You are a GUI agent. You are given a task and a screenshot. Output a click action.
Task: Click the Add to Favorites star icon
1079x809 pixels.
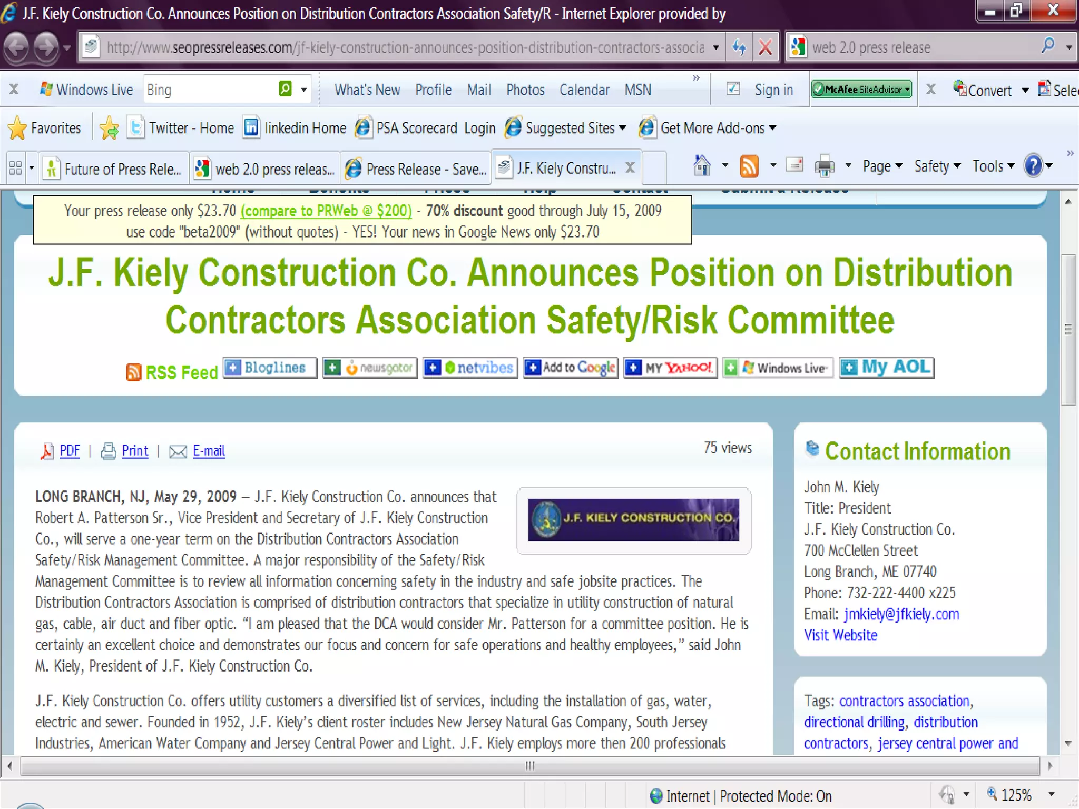(x=109, y=128)
